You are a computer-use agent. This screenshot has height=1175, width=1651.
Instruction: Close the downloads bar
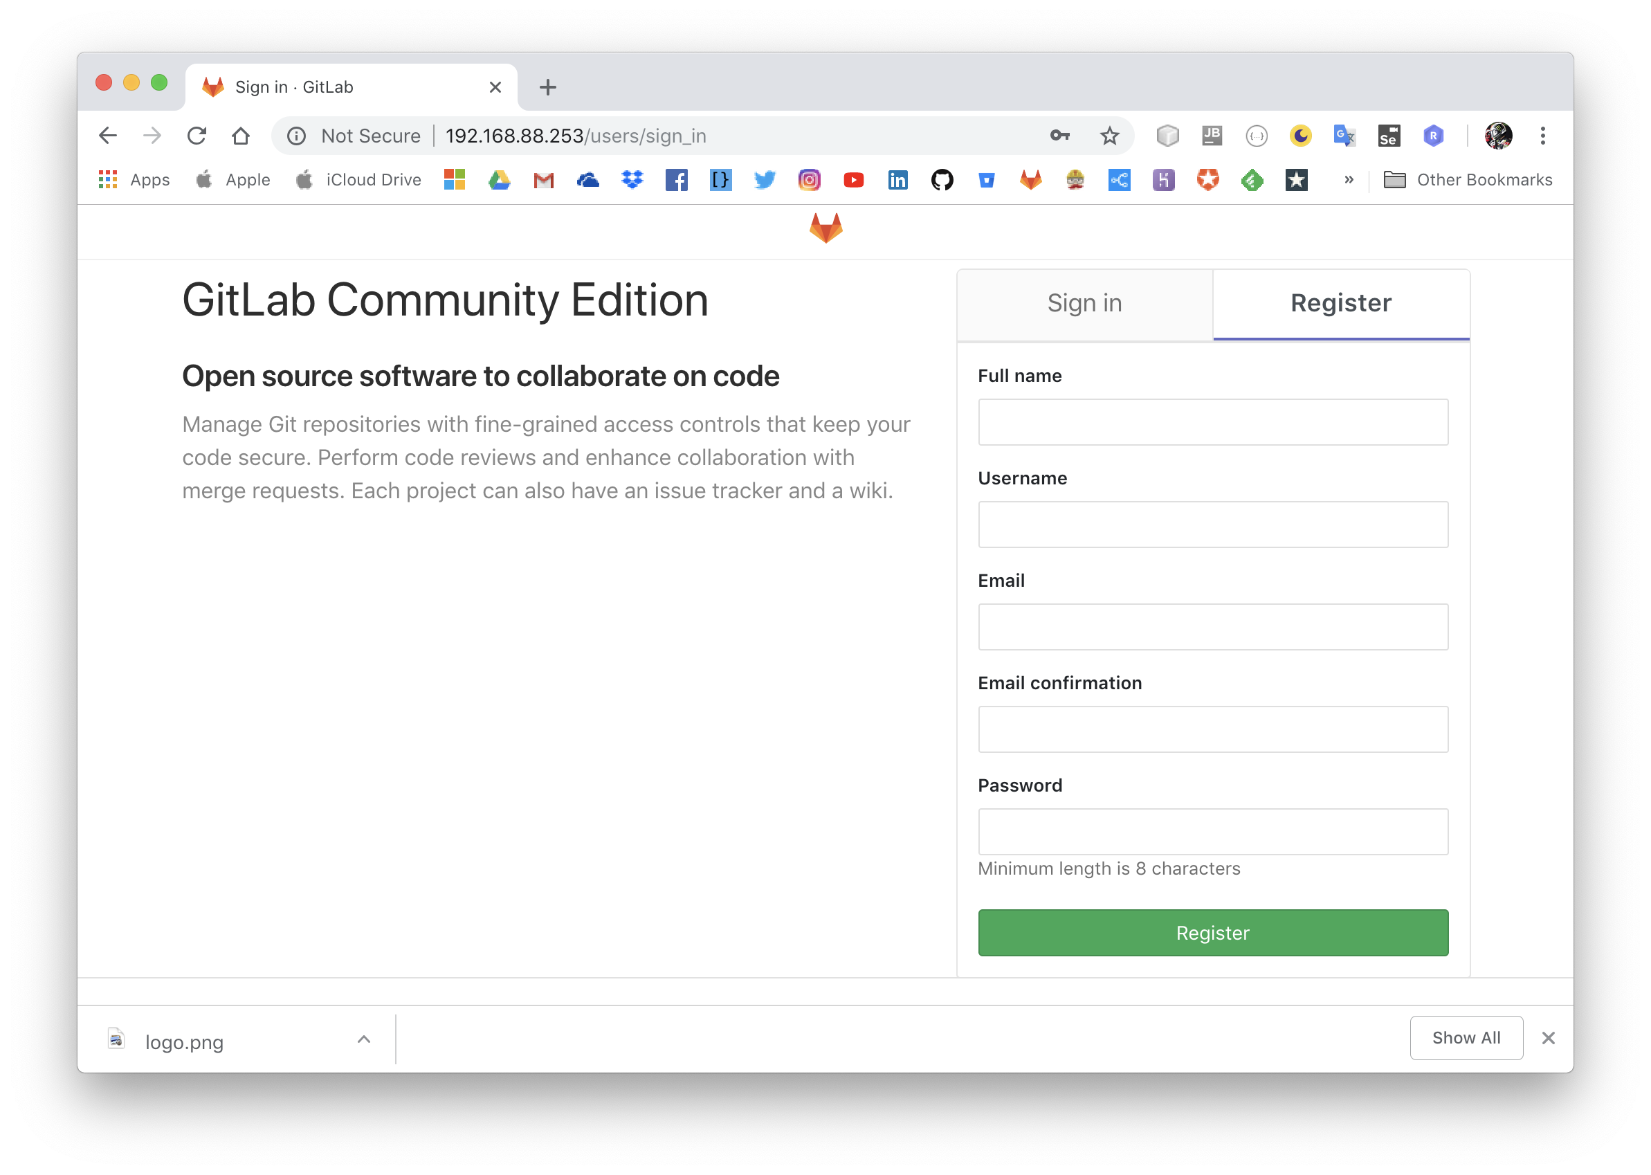tap(1547, 1037)
